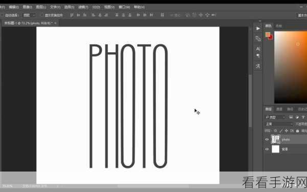
Task: Open the 3D menu
Action: tap(96, 7)
